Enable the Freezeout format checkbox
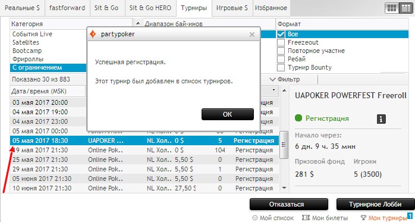Viewport: 415px width, 222px height. (281, 42)
